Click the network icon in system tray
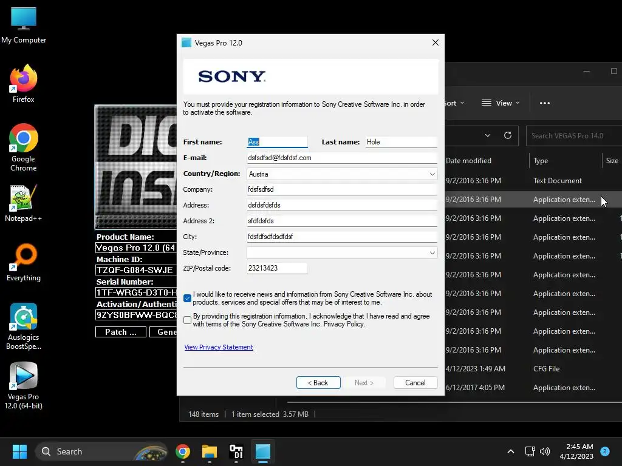 coord(530,451)
